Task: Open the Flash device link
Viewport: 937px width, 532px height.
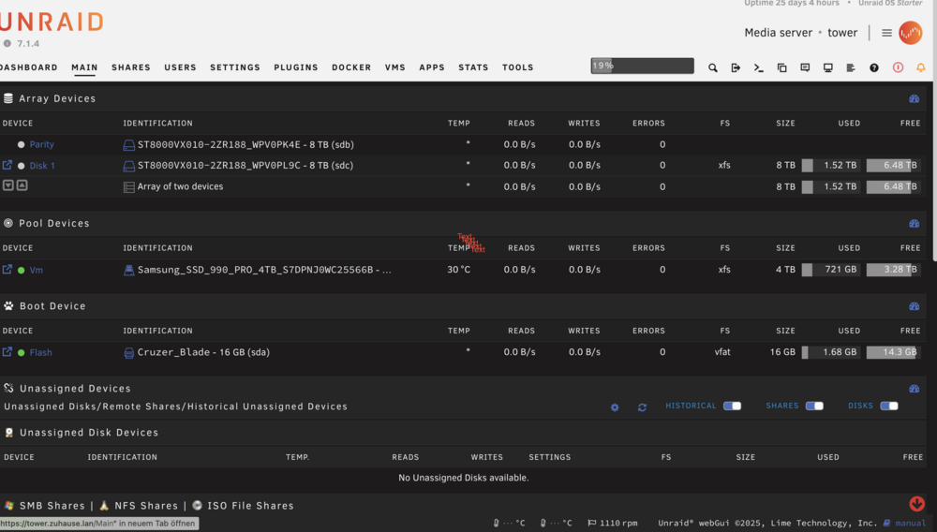Action: (40, 352)
